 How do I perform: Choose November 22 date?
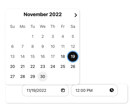coord(32,66)
